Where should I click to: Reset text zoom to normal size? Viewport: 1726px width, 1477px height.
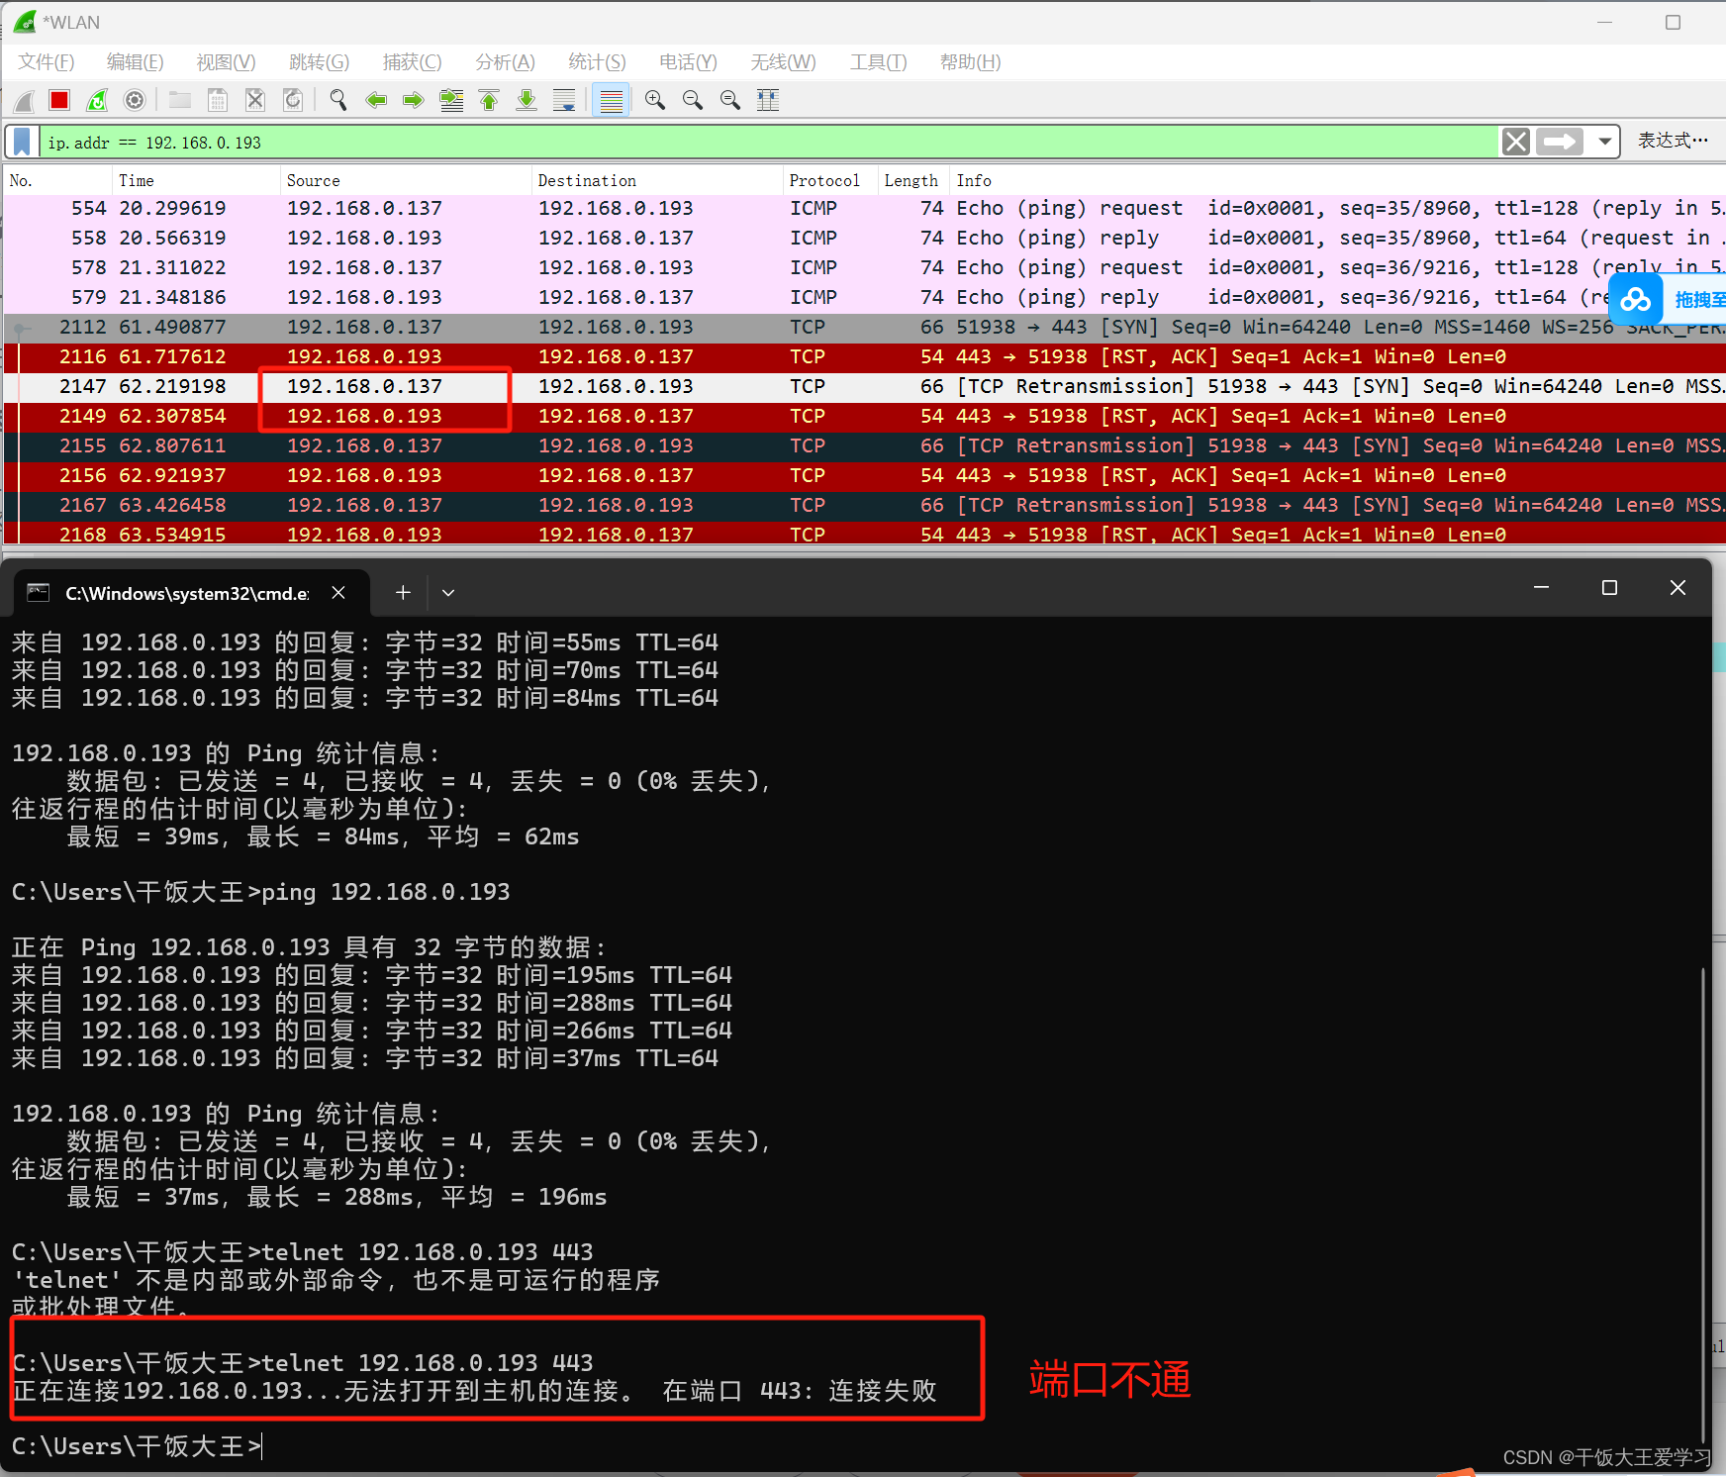click(x=730, y=100)
